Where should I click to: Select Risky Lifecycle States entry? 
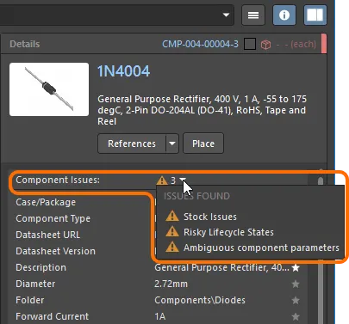(228, 232)
